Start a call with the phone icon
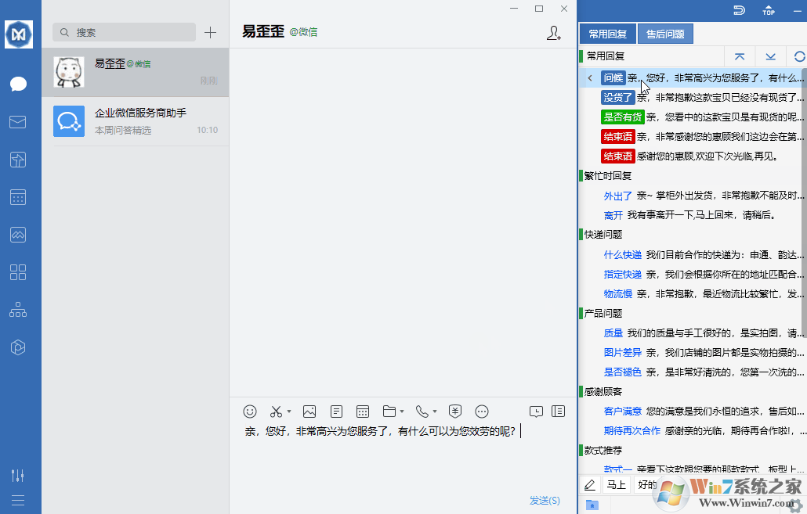Viewport: 807px width, 514px height. click(422, 412)
